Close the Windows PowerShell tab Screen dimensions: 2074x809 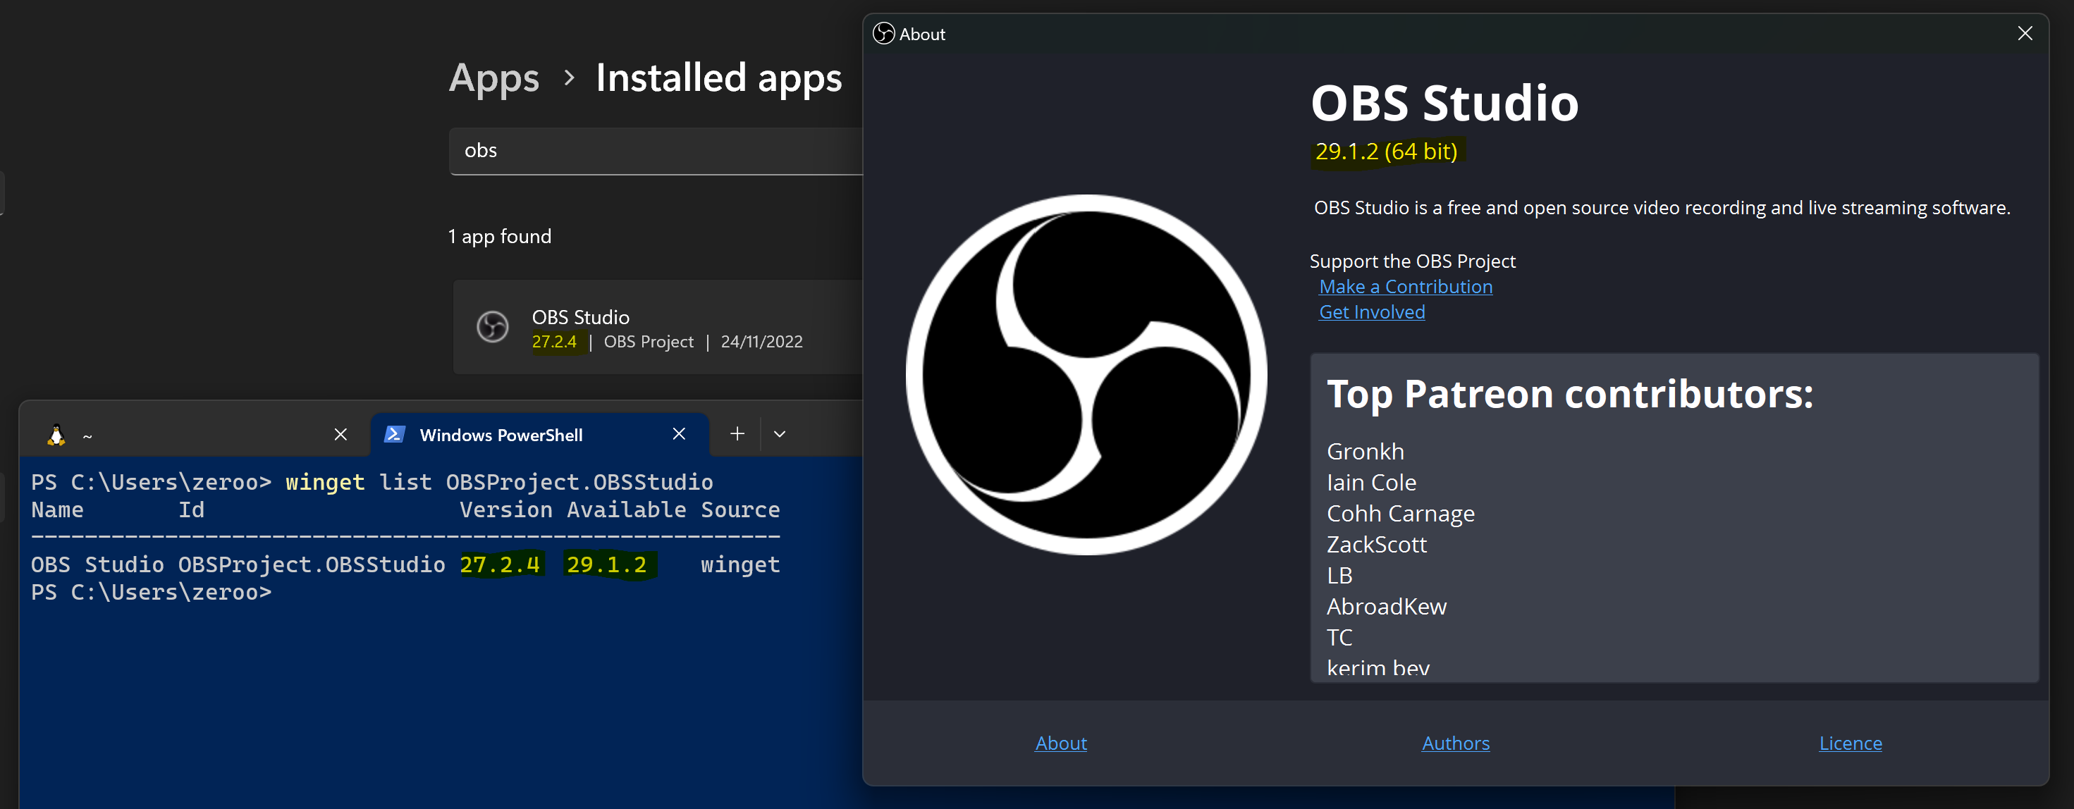coord(679,434)
